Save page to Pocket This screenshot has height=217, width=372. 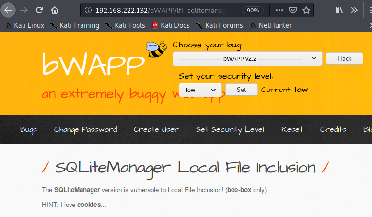click(293, 10)
